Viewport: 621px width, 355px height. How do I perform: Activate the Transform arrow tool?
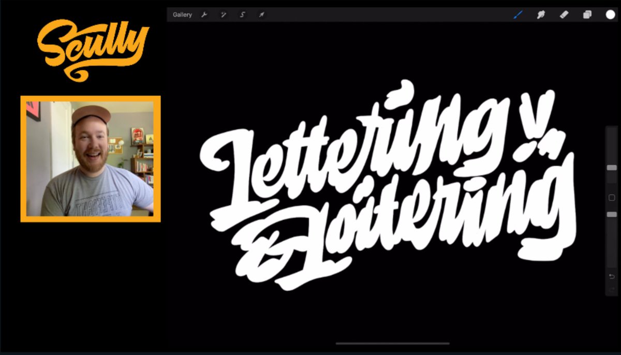coord(261,15)
